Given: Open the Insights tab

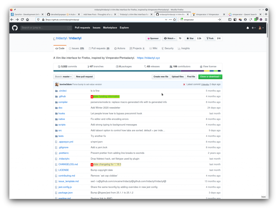Looking at the screenshot, I should [184, 48].
